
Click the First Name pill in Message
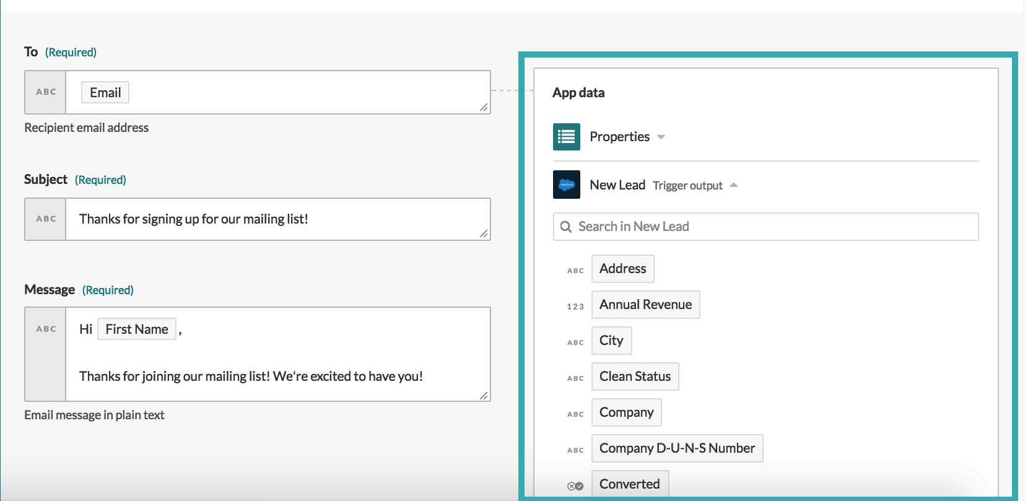pyautogui.click(x=137, y=329)
